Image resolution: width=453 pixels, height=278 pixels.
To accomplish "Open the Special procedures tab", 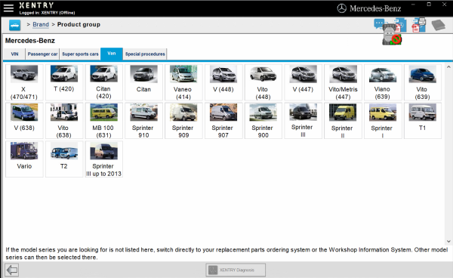I will click(145, 54).
